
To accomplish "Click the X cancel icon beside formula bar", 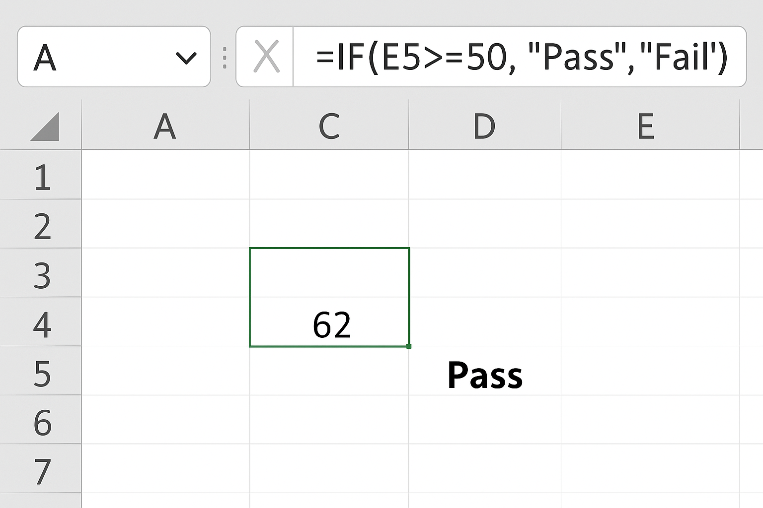I will click(266, 56).
